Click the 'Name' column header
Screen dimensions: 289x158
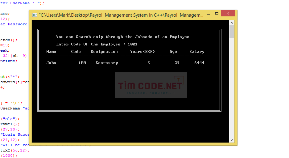51,52
